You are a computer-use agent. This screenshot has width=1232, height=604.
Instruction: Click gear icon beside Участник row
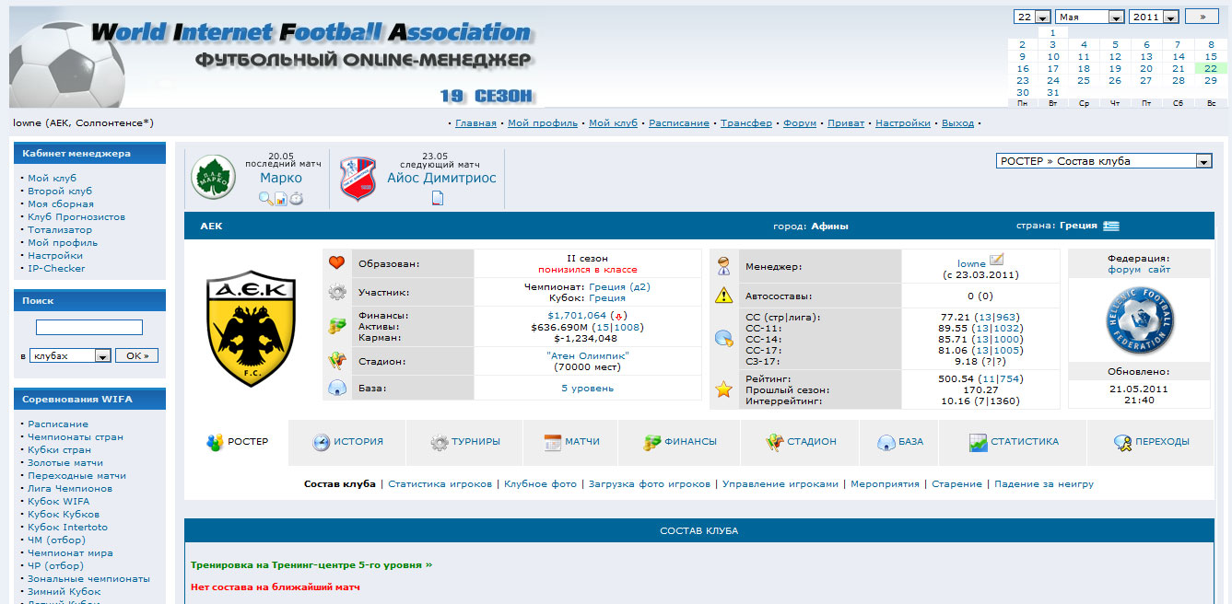coord(336,293)
